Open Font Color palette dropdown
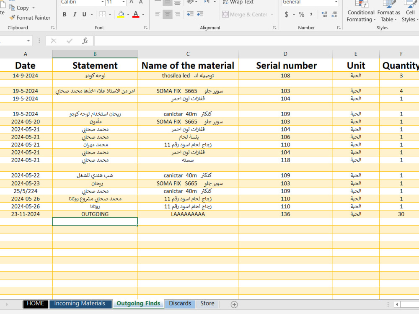This screenshot has width=419, height=314. coord(143,14)
